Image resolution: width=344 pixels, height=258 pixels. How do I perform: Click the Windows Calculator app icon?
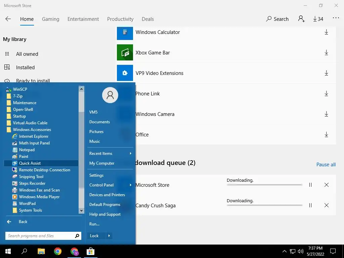(125, 33)
